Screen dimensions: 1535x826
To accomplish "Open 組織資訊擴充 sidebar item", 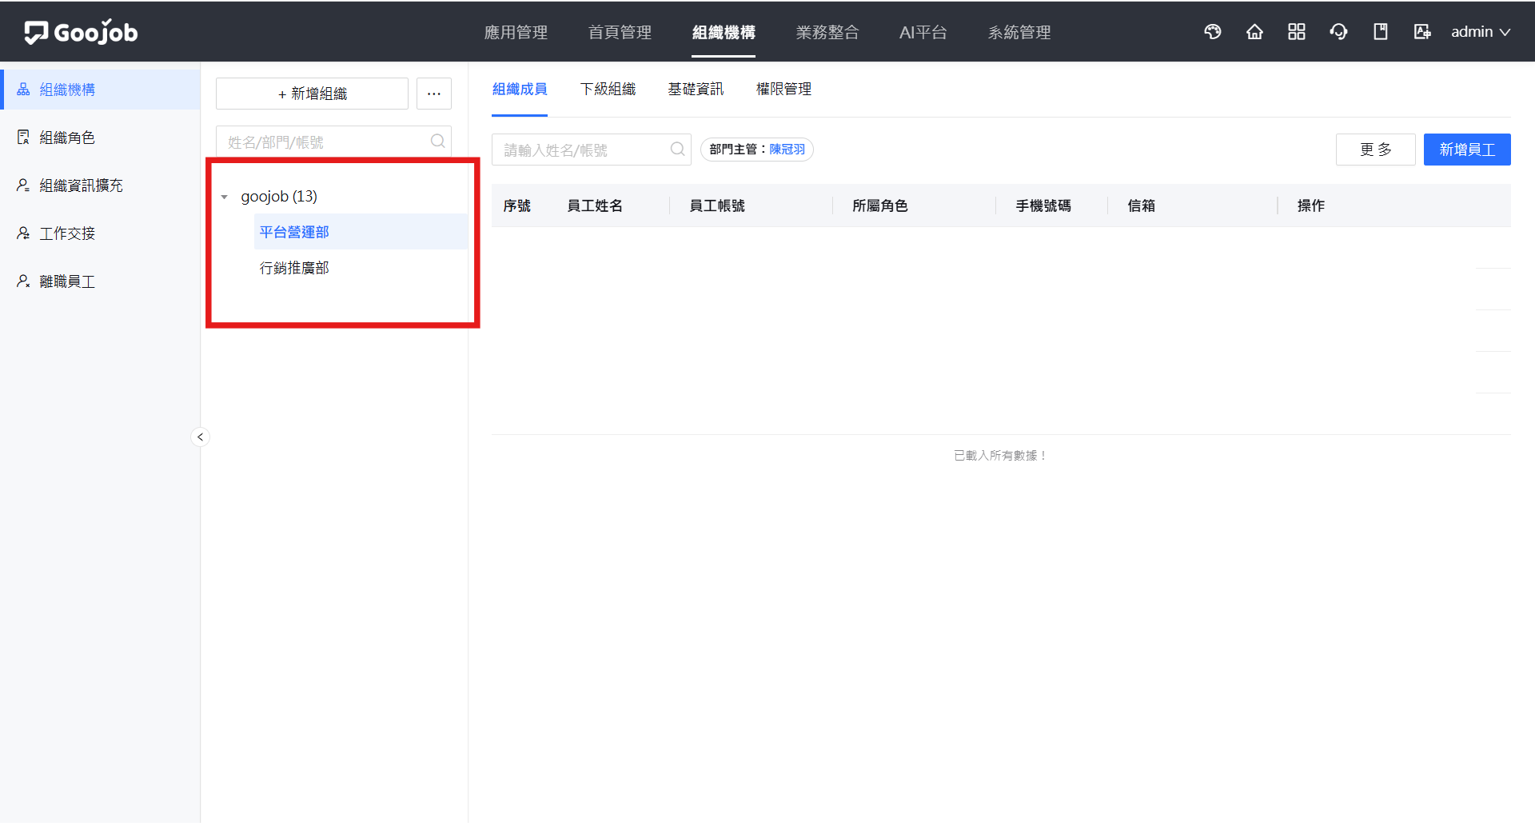I will (100, 186).
